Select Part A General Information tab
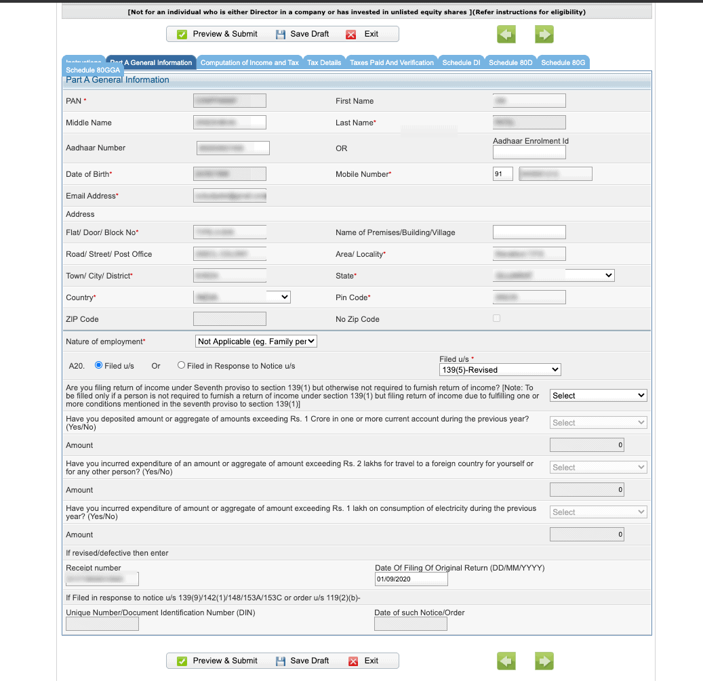Screen dimensions: 703x681 (152, 63)
